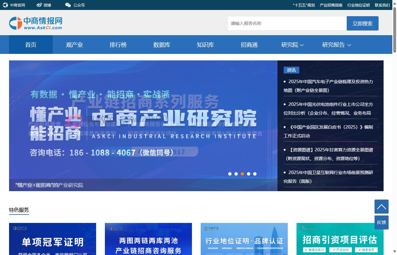Select the third carousel indicator dot
The height and width of the screenshot is (255, 397).
coord(243,174)
